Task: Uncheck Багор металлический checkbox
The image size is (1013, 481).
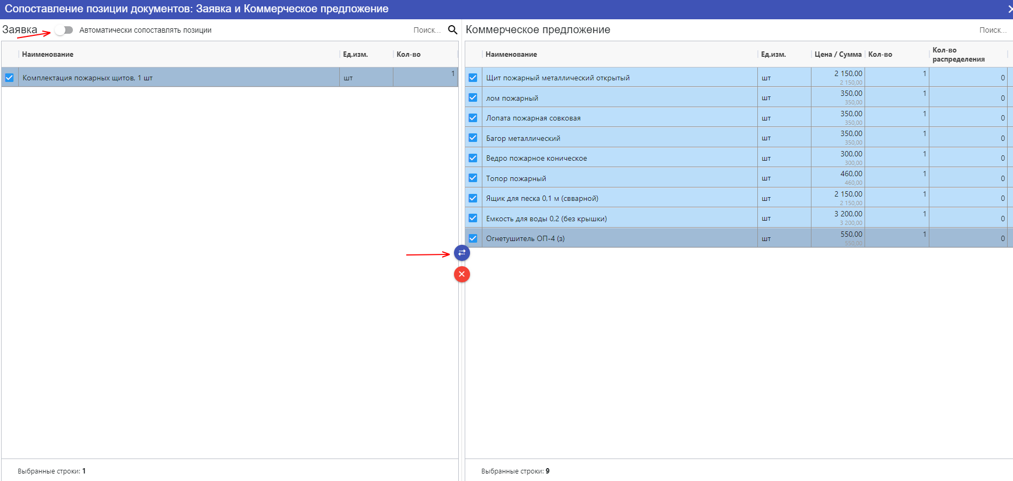Action: 473,138
